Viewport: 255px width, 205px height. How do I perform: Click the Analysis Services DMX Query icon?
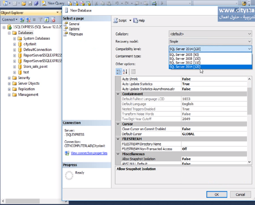coord(82,3)
